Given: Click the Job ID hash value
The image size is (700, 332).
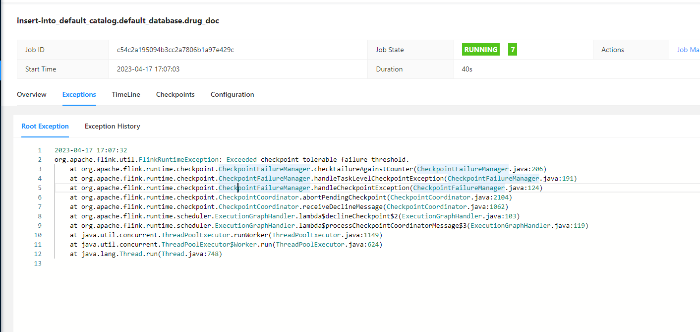Looking at the screenshot, I should click(x=175, y=50).
